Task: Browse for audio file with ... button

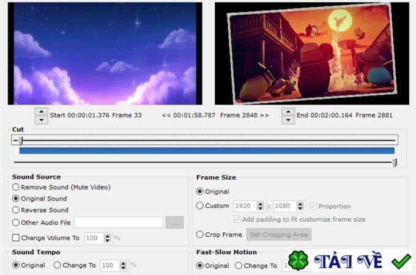Action: (174, 222)
